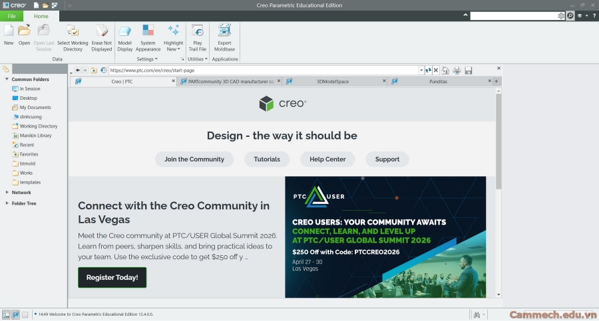Expand the Folder Tree section
This screenshot has height=321, width=599.
7,203
